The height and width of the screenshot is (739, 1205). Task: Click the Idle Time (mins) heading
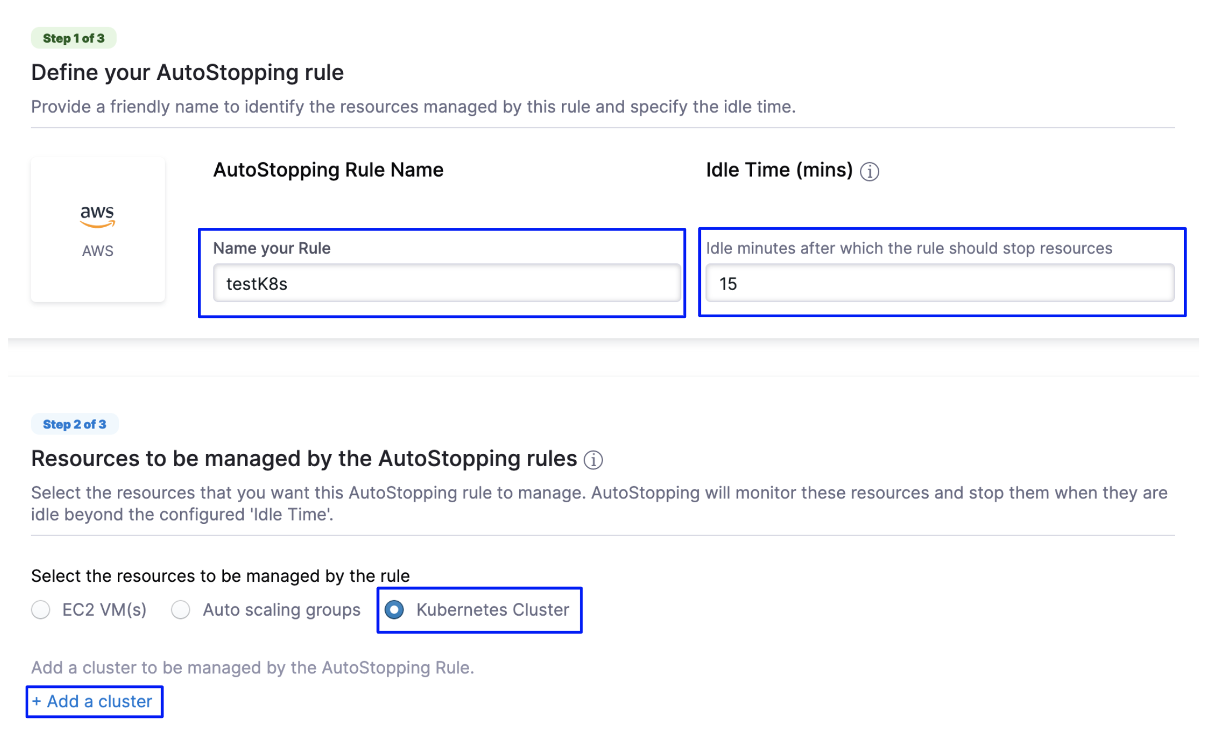click(x=779, y=169)
